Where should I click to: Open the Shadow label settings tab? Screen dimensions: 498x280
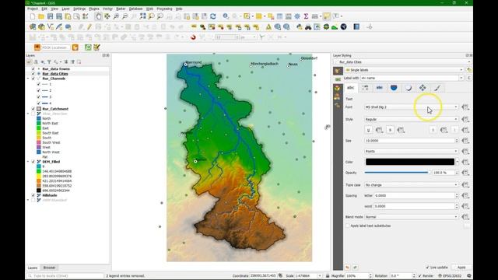(408, 88)
